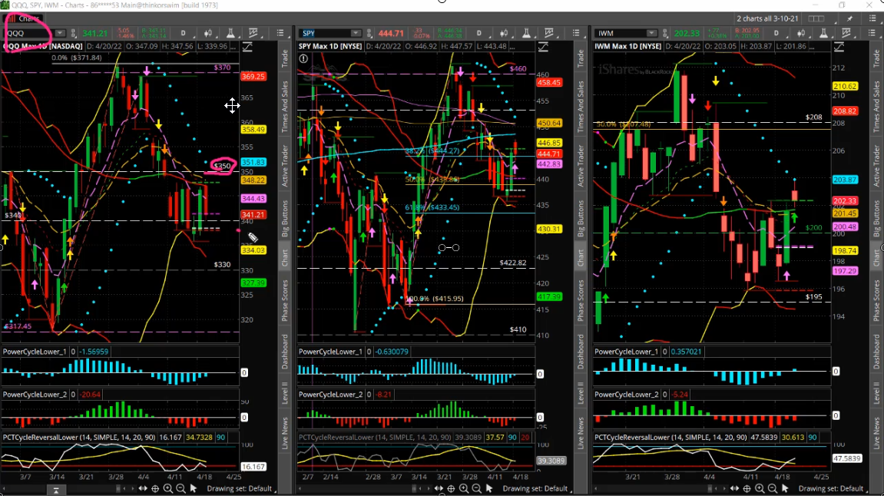
Task: Expand the QQQ symbol dropdown arrow
Action: (x=59, y=33)
